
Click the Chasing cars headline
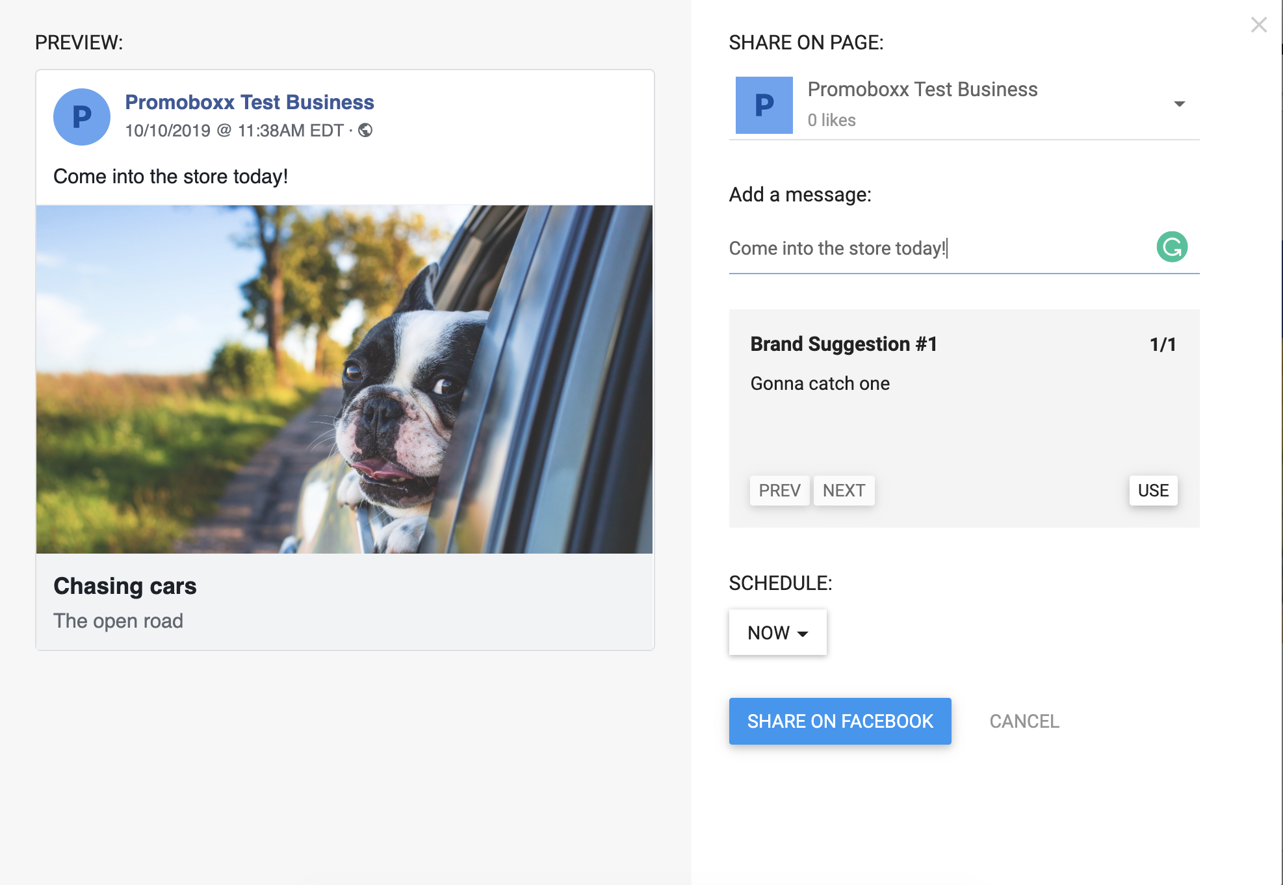coord(125,585)
